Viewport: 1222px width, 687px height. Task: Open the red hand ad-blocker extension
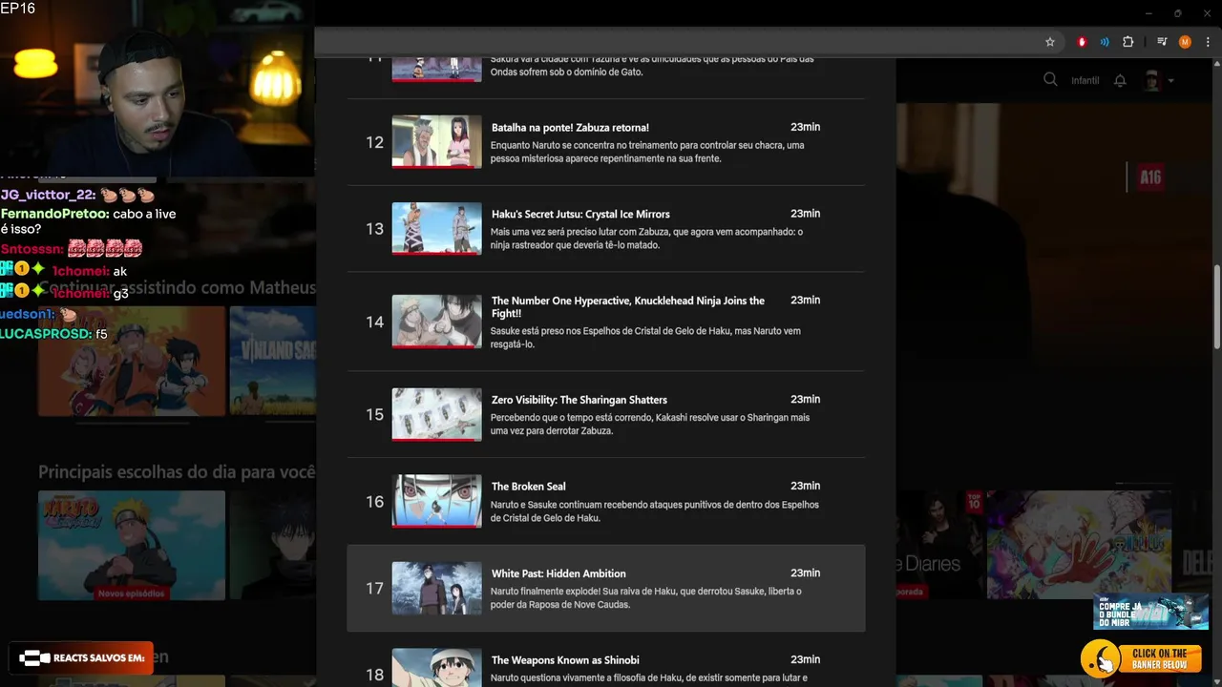1082,42
